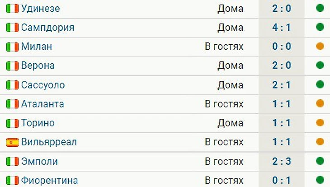Click the Italian flag next to Милан
The width and height of the screenshot is (330, 187).
pos(12,47)
